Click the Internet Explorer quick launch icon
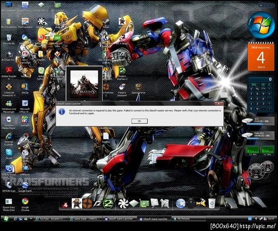Image resolution: width=278 pixels, height=231 pixels. click(15, 219)
